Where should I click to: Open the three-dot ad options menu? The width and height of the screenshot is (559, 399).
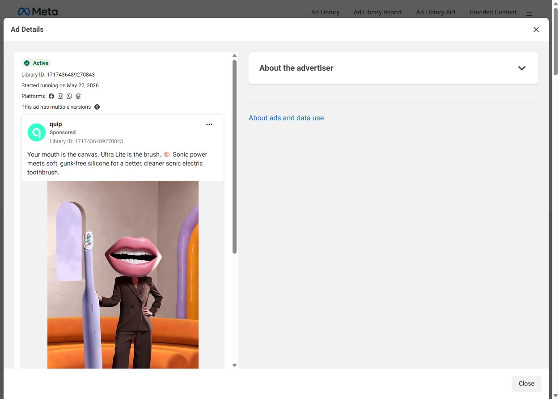[209, 124]
